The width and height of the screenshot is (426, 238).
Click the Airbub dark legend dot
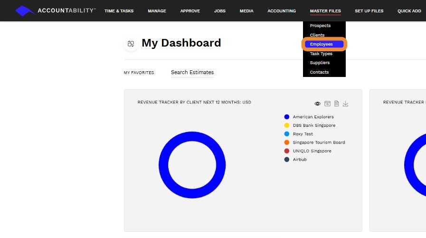(287, 160)
